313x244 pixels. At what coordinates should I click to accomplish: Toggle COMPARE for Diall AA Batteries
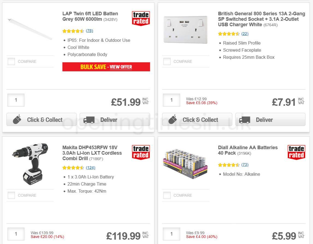click(167, 195)
